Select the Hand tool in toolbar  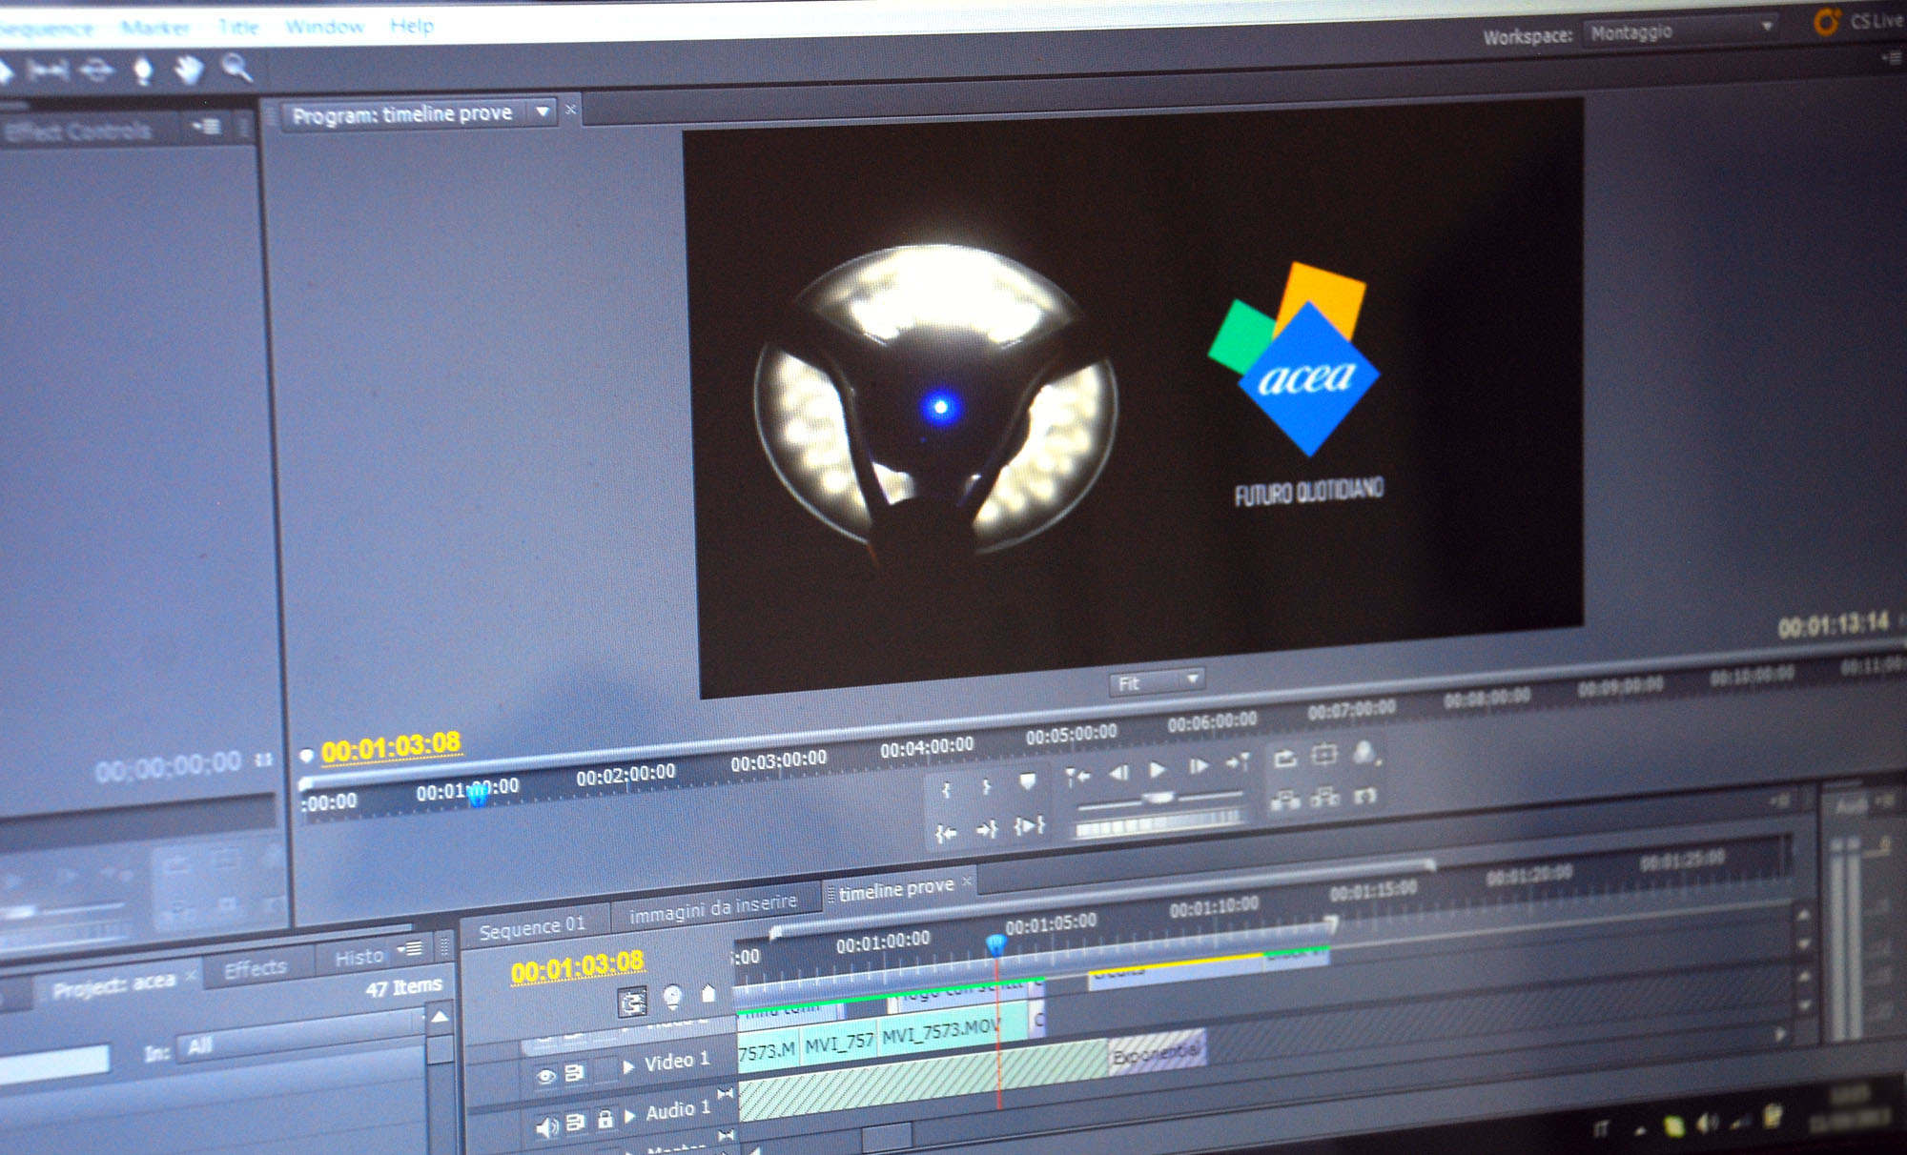click(x=189, y=70)
